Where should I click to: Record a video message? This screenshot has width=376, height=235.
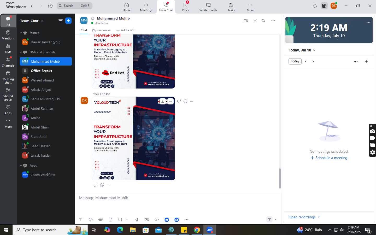pos(147,220)
